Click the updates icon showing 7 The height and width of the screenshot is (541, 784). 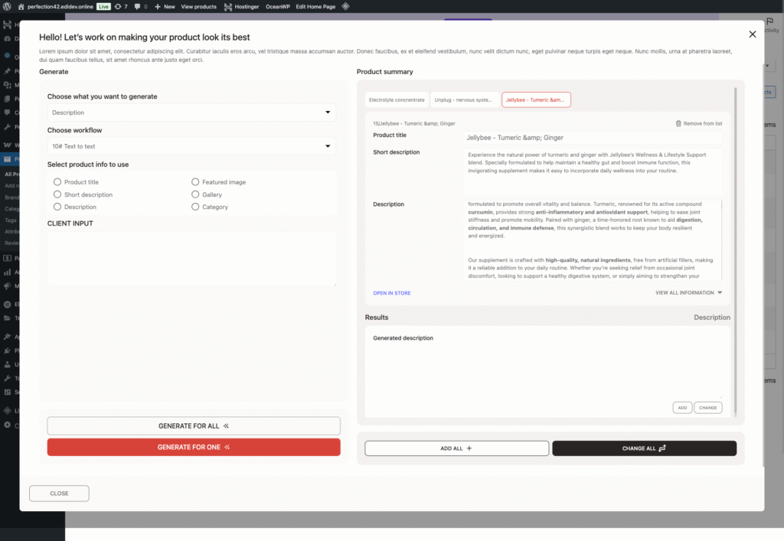click(x=117, y=6)
